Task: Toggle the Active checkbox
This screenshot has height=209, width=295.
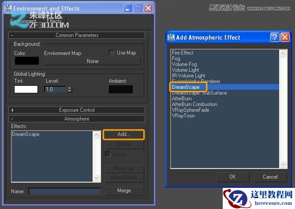Action: click(x=107, y=154)
